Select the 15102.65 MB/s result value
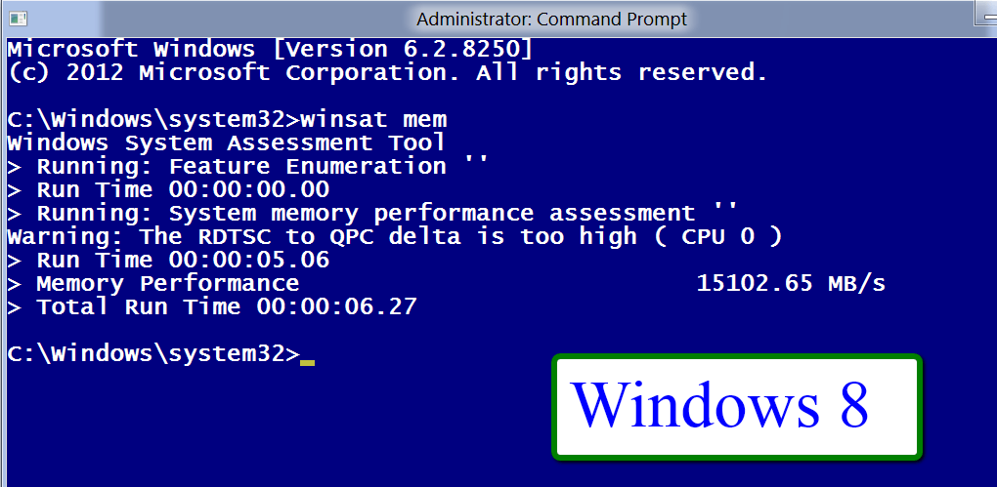This screenshot has height=487, width=997. [x=791, y=283]
